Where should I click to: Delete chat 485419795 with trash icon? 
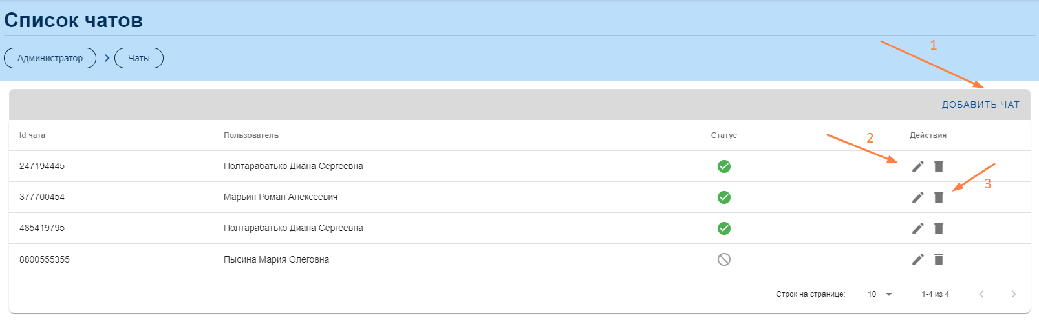click(x=939, y=228)
